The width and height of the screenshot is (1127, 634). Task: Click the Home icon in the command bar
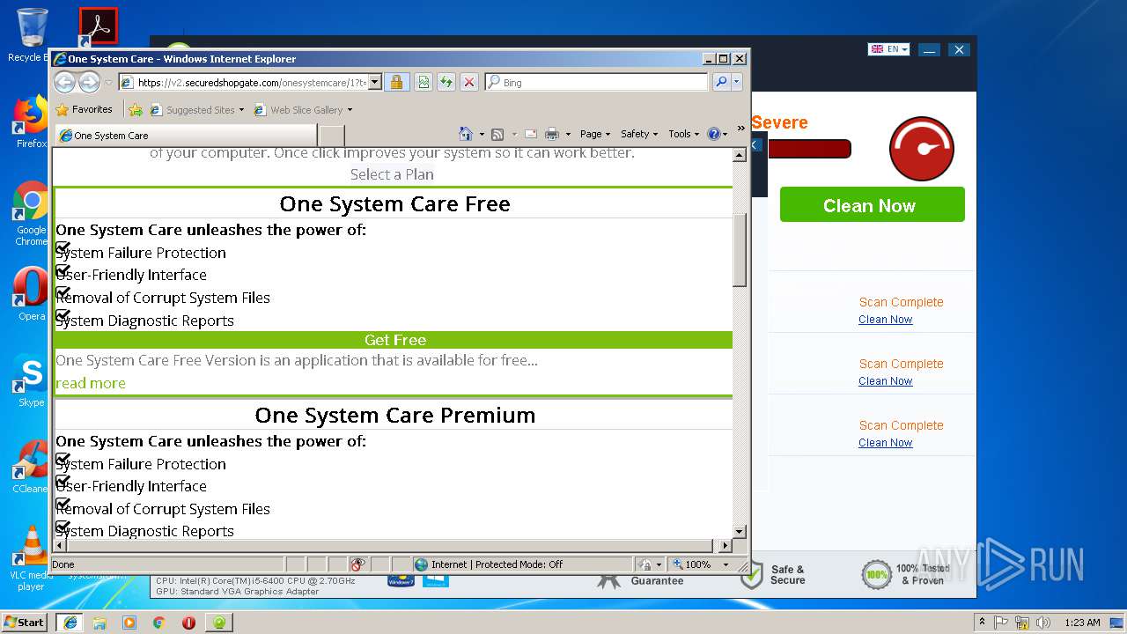[466, 134]
